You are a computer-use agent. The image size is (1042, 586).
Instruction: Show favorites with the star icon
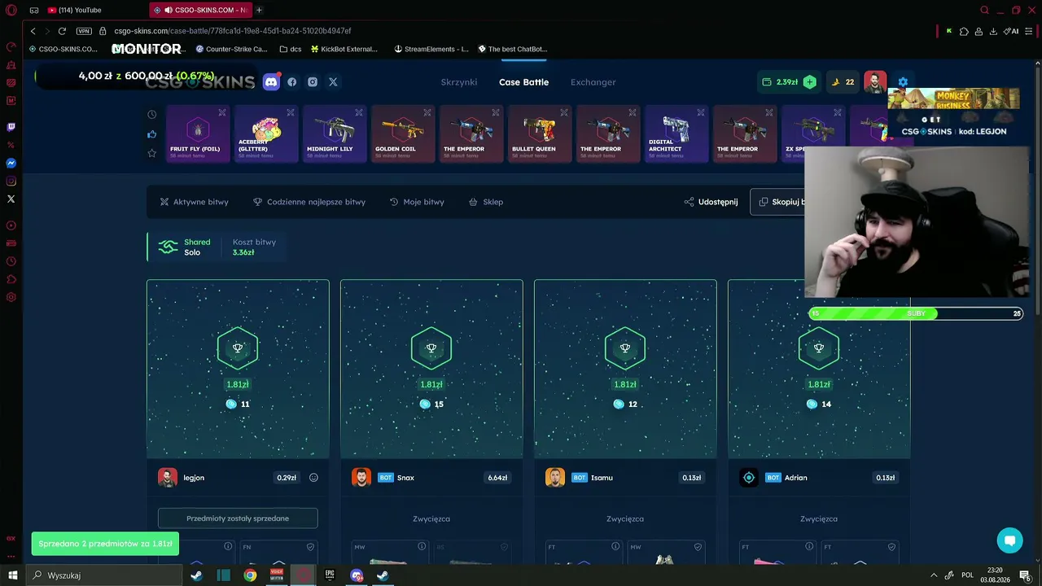152,153
